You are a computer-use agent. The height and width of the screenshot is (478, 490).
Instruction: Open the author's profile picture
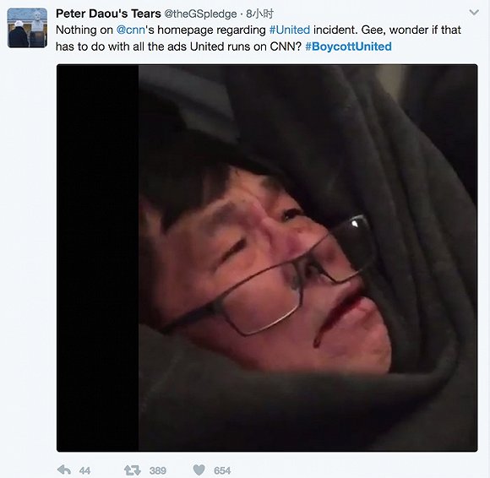28,28
